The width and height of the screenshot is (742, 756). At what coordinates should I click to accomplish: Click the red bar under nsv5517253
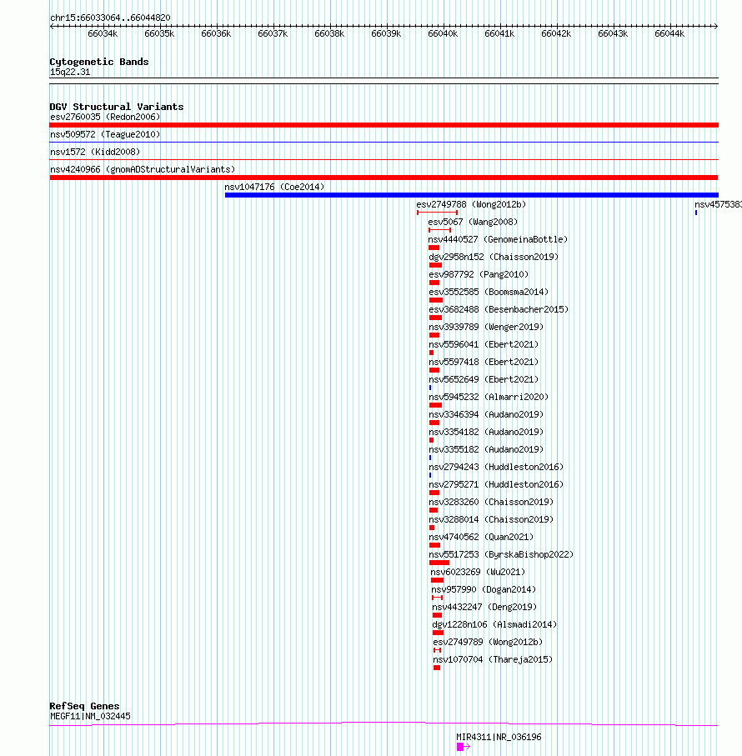(439, 563)
